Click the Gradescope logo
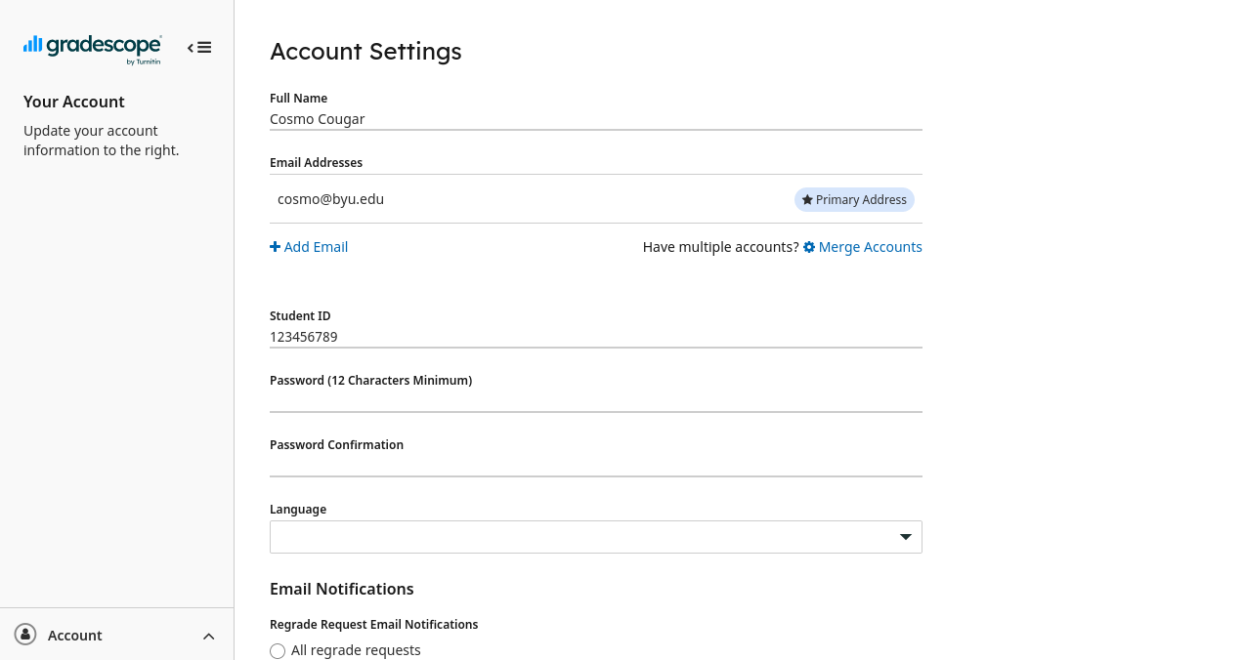This screenshot has width=1244, height=660. 92,47
